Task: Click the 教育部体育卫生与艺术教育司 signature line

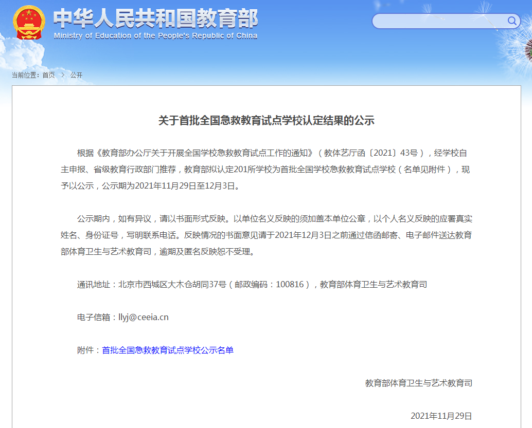Action: coord(419,383)
